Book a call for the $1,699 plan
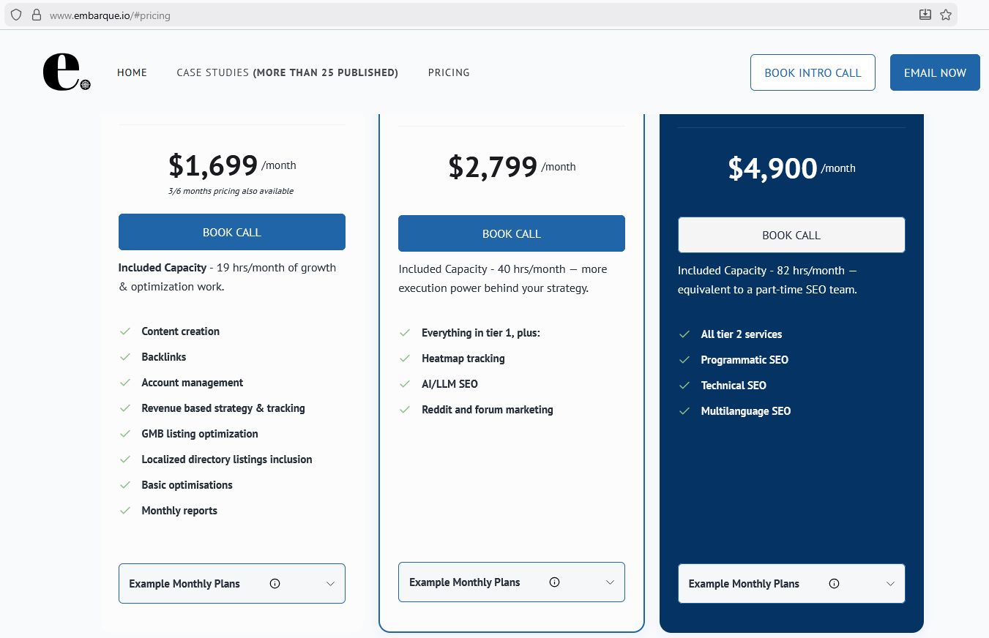 coord(231,232)
